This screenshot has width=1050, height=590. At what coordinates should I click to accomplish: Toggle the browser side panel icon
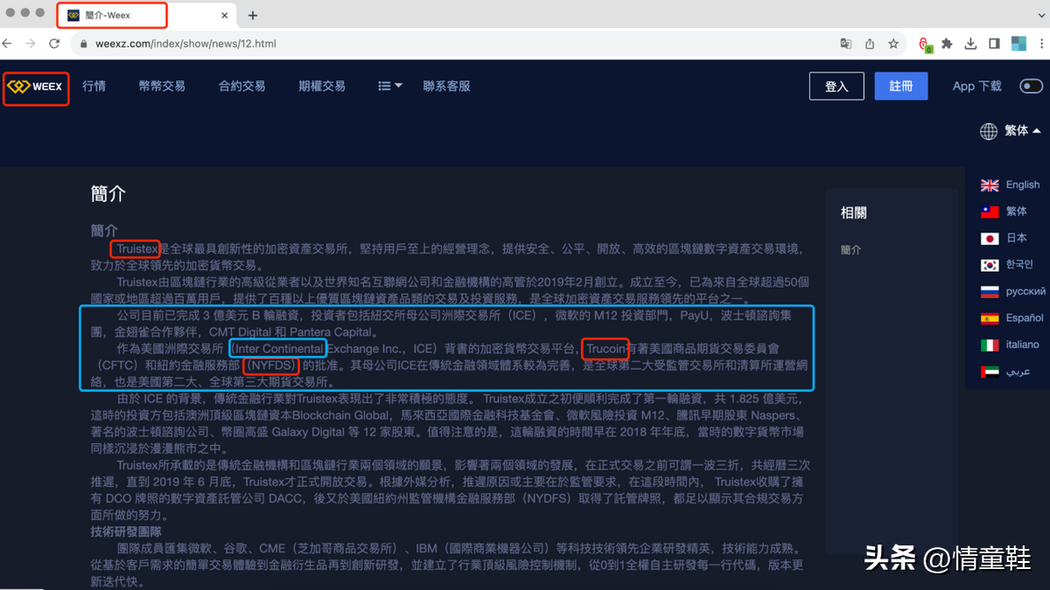coord(994,44)
